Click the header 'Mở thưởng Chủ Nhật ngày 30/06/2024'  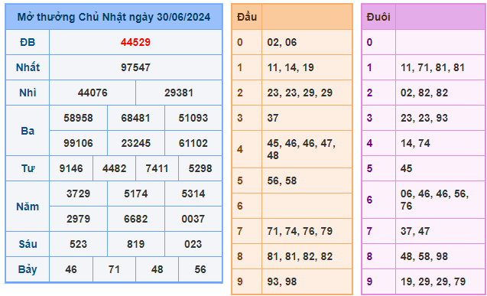click(114, 17)
